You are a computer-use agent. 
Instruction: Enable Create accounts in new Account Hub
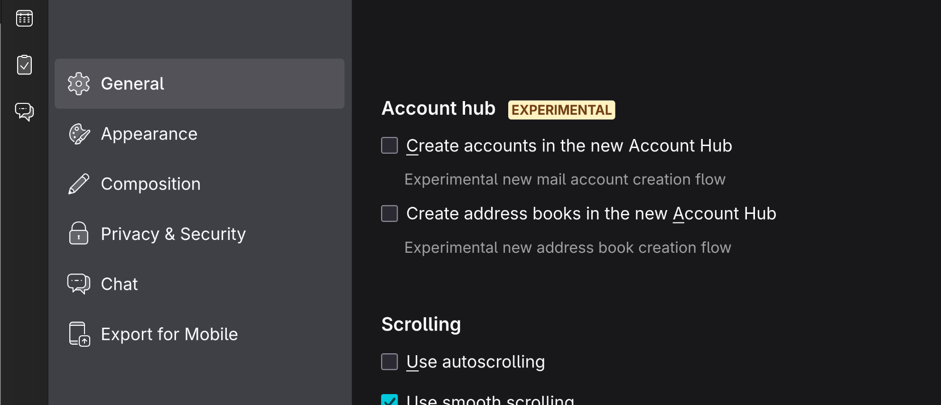(390, 146)
